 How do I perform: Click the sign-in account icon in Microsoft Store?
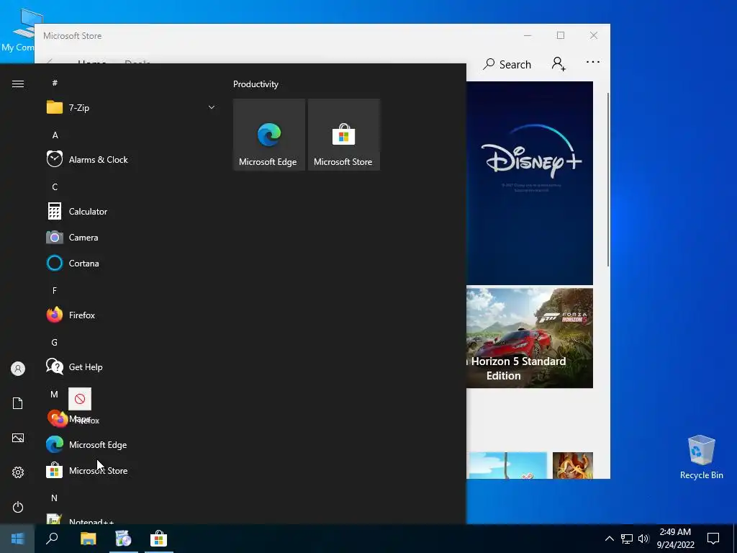click(559, 63)
